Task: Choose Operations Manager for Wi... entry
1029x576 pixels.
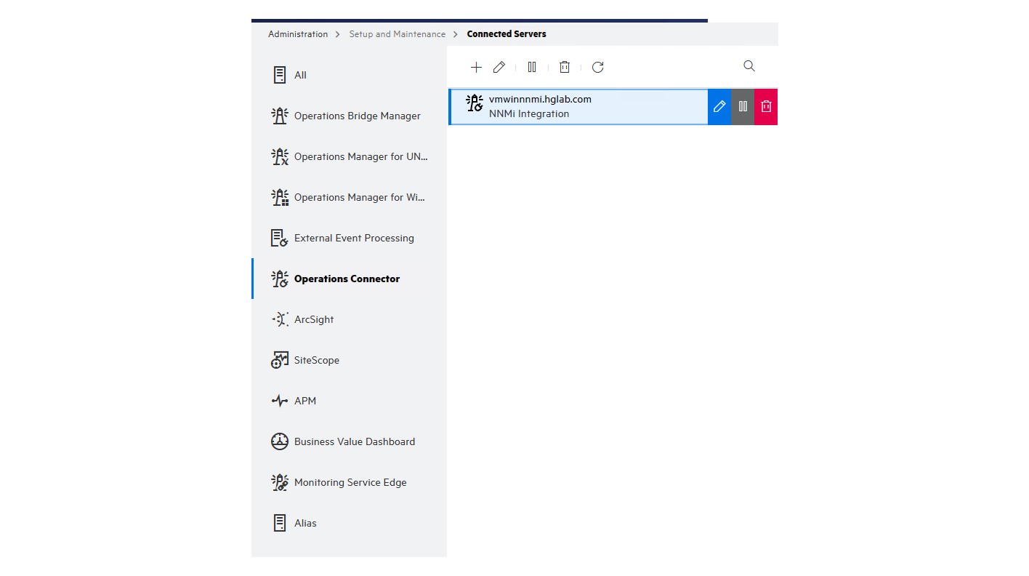Action: coord(350,197)
